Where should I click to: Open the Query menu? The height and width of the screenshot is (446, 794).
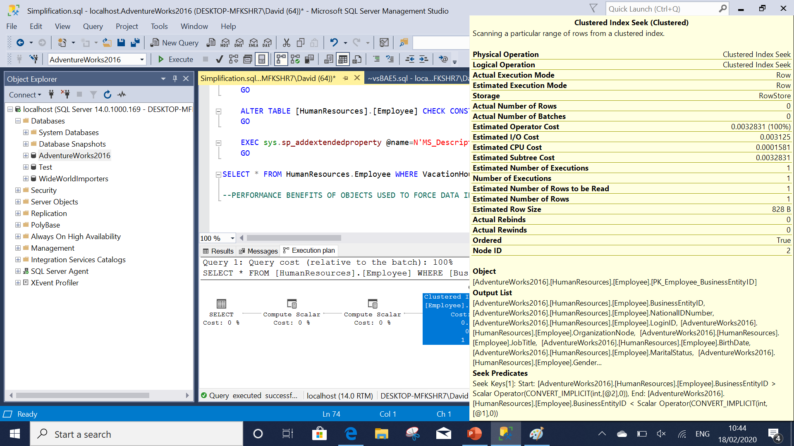coord(93,26)
